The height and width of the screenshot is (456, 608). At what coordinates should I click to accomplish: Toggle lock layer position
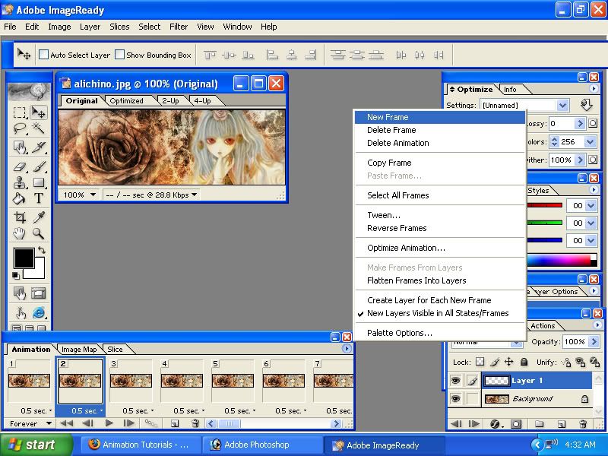pos(508,362)
